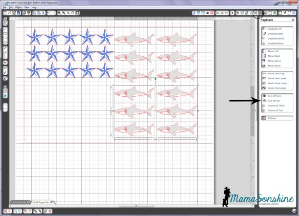Screen dimensions: 299x216
Task: Click the Print icon in the top toolbar
Action: (x=24, y=13)
